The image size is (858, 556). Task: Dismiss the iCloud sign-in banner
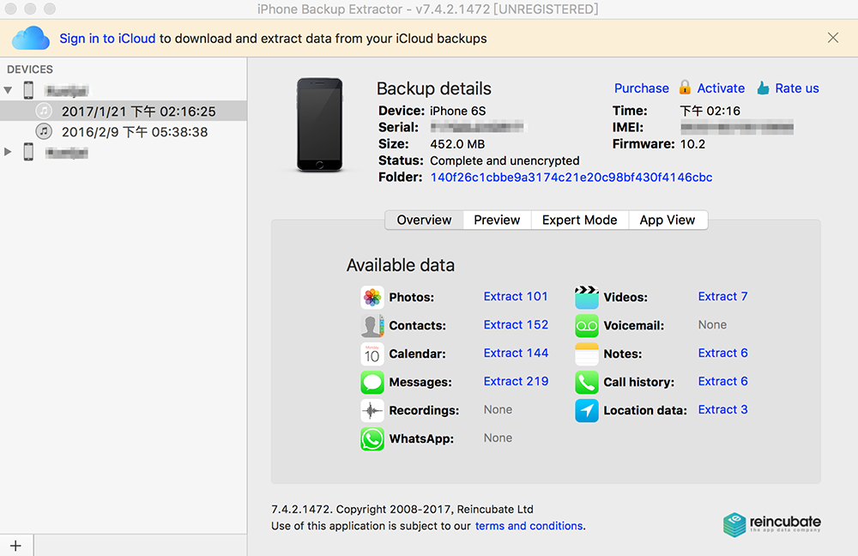tap(833, 38)
